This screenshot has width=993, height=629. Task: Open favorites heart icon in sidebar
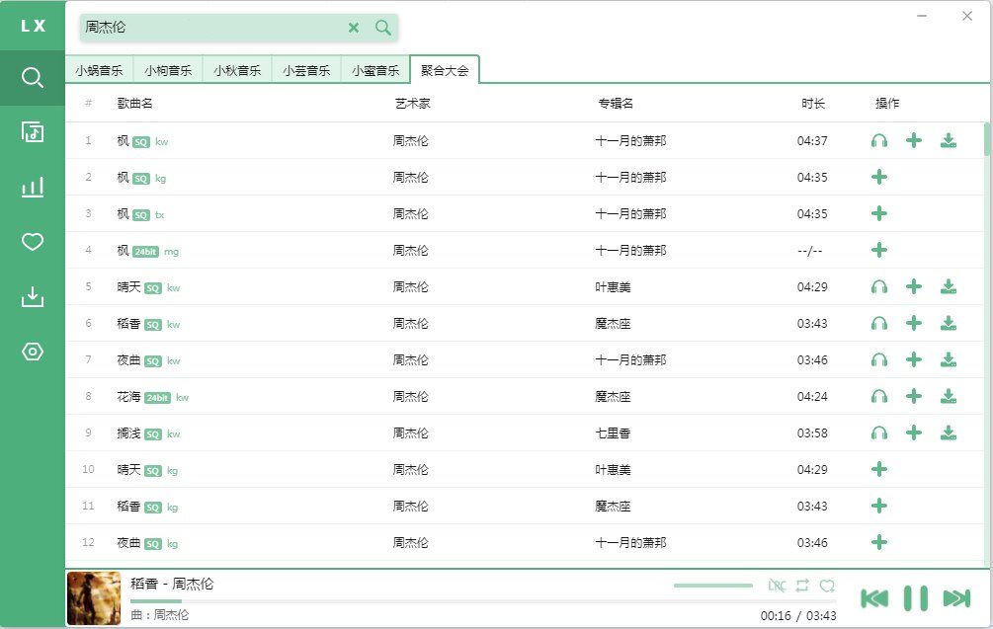tap(33, 242)
